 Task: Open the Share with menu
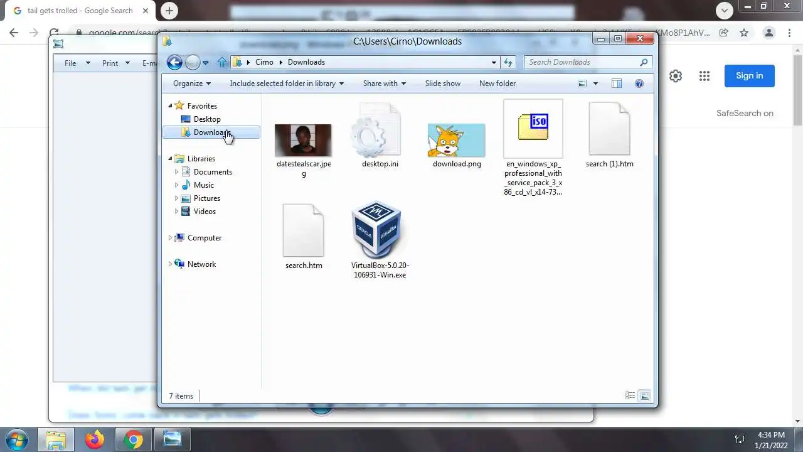click(x=384, y=83)
